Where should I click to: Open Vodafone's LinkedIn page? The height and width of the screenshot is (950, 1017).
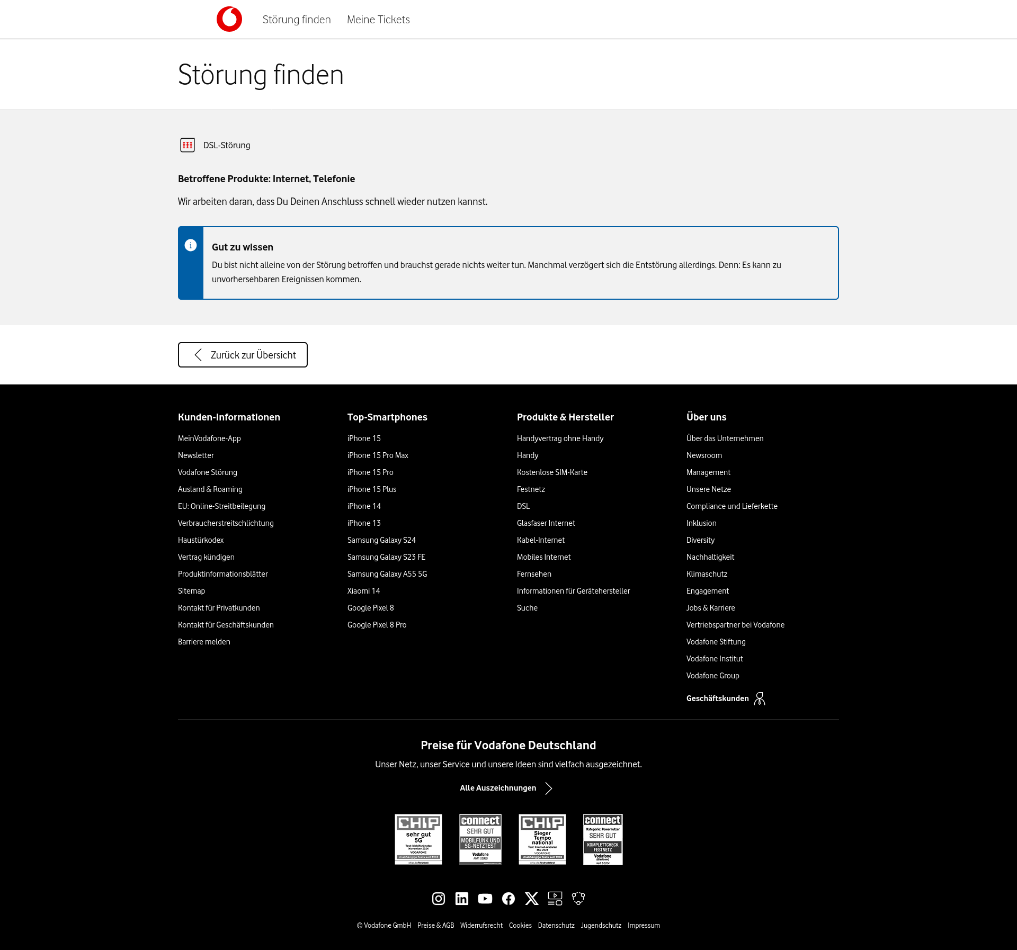462,899
